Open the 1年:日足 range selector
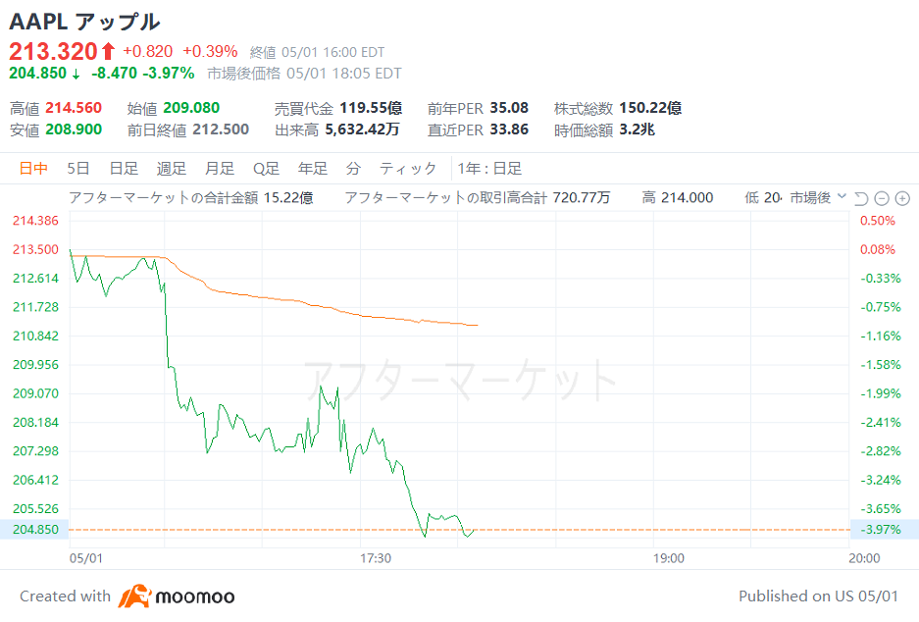Screen dimensions: 919x622 point(489,169)
